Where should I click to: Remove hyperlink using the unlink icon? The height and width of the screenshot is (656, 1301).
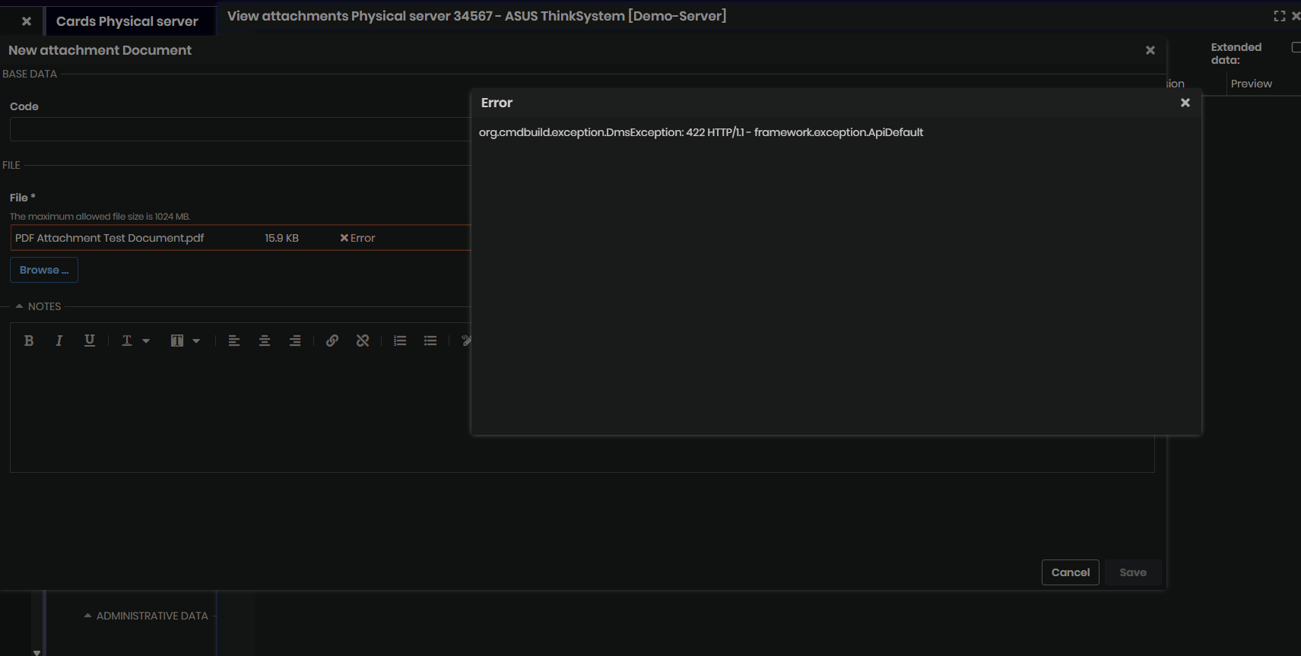coord(363,341)
